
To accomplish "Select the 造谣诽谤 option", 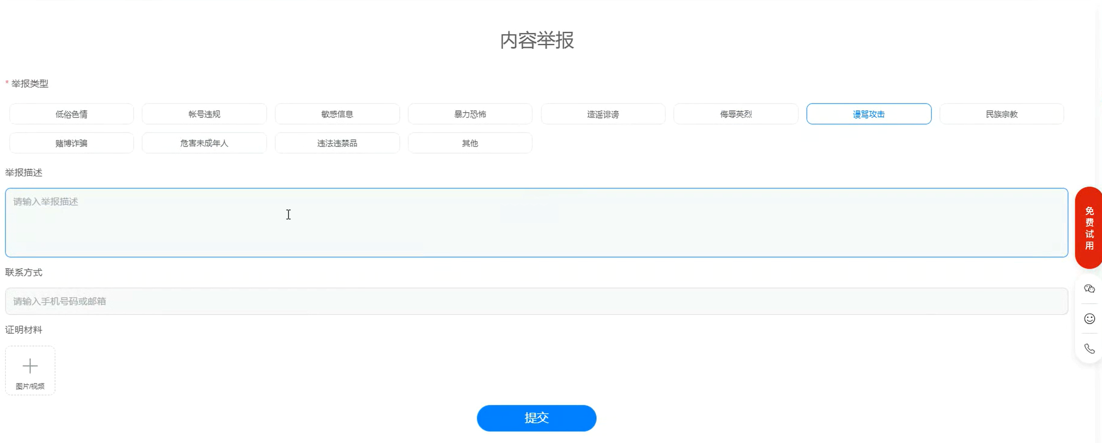I will (603, 114).
